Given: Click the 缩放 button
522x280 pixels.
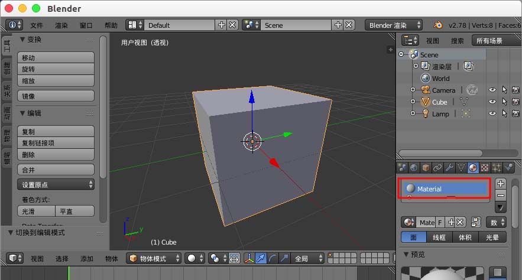Looking at the screenshot, I should coord(56,81).
